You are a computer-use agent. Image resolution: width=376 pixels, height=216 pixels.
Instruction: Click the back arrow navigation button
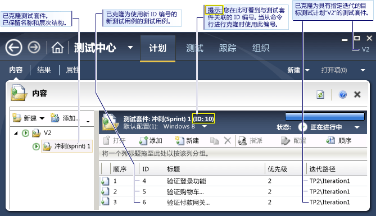pos(13,48)
